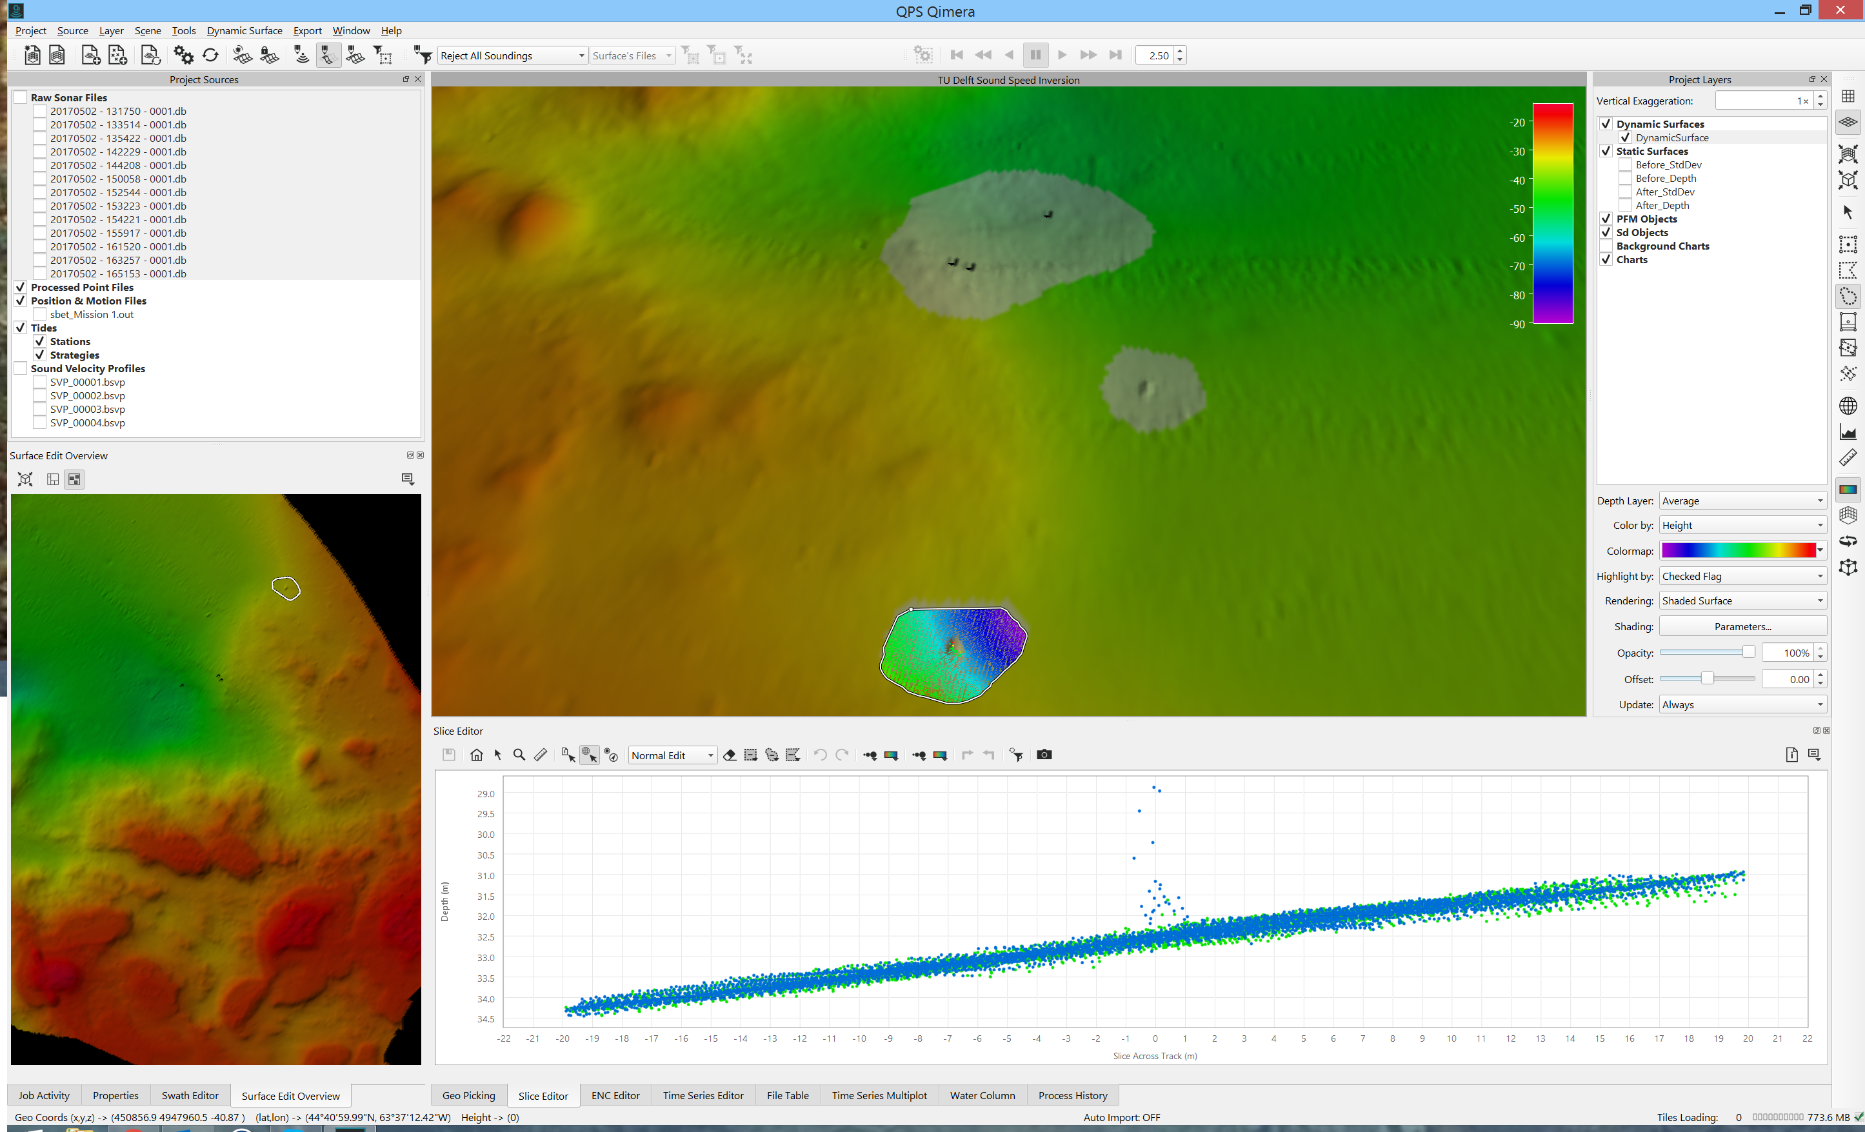Click the shading Parameters... button
This screenshot has height=1132, width=1865.
[x=1742, y=626]
